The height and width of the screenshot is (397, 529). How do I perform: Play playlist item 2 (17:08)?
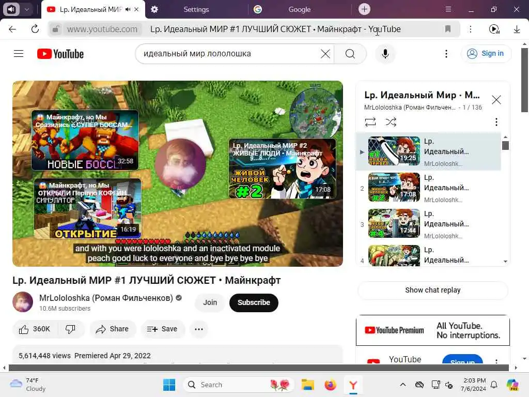(428, 188)
